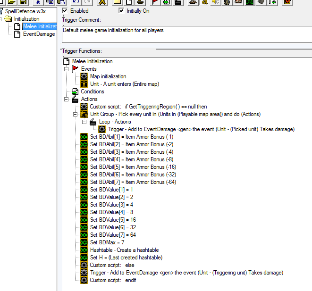
Task: Open the AI Editor green toolbar icon
Action: tap(250, 2)
